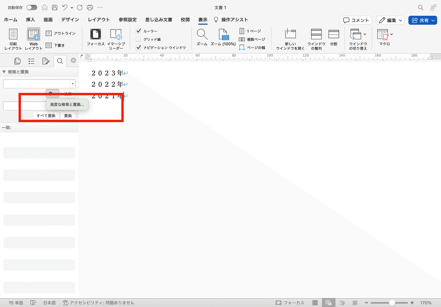Open the document map list tab in the sidebar
Screen dimensions: 441x307
point(31,61)
